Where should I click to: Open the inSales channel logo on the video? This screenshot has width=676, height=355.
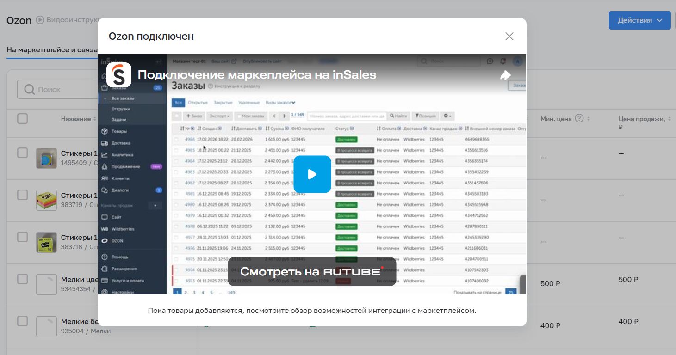click(119, 75)
